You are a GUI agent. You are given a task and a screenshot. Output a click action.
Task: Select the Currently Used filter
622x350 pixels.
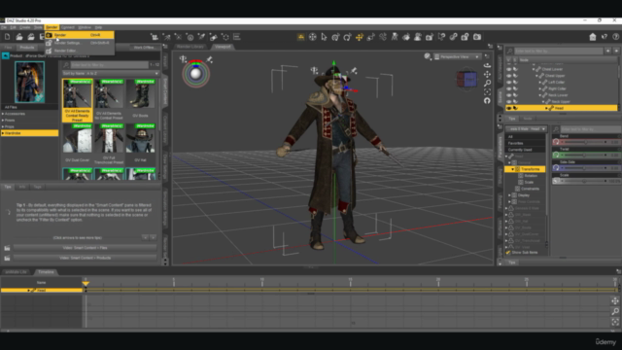click(x=525, y=150)
